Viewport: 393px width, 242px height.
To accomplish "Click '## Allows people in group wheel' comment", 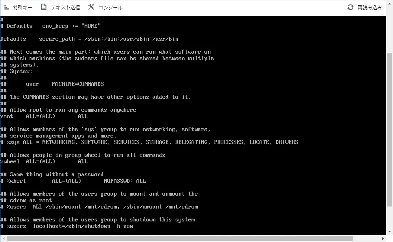I will (83, 155).
